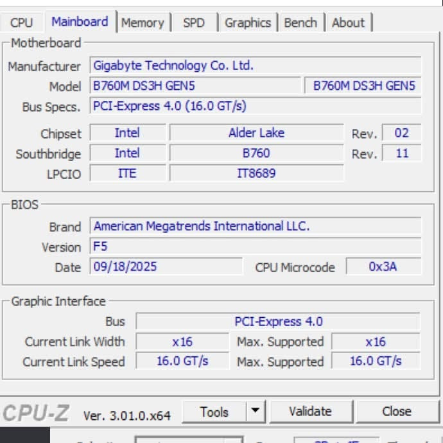This screenshot has width=443, height=443.
Task: Click the version text Ver. 3.01.0.x64
Action: click(127, 415)
